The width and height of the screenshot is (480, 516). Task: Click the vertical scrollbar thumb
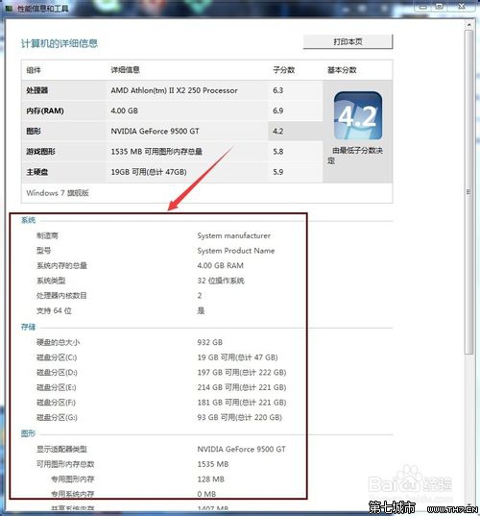(468, 192)
